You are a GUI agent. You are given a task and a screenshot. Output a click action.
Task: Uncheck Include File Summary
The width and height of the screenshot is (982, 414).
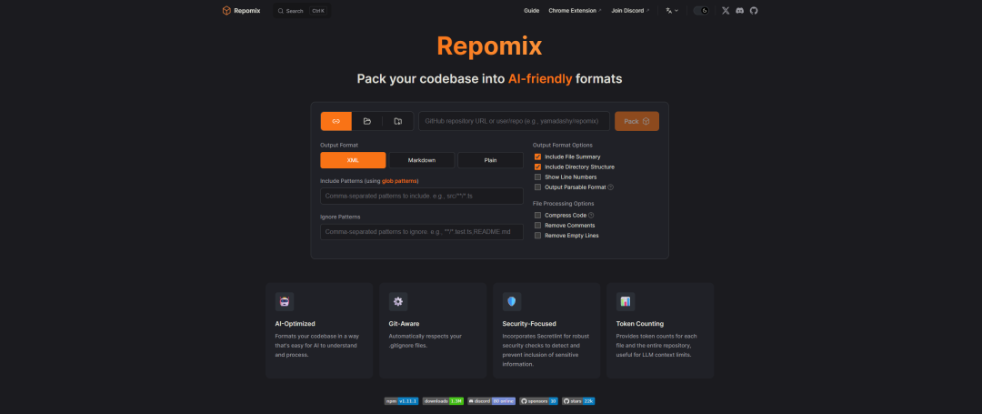point(537,157)
